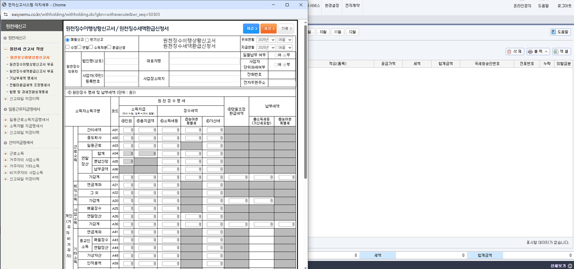Click the 마감 blue button

[x=251, y=29]
